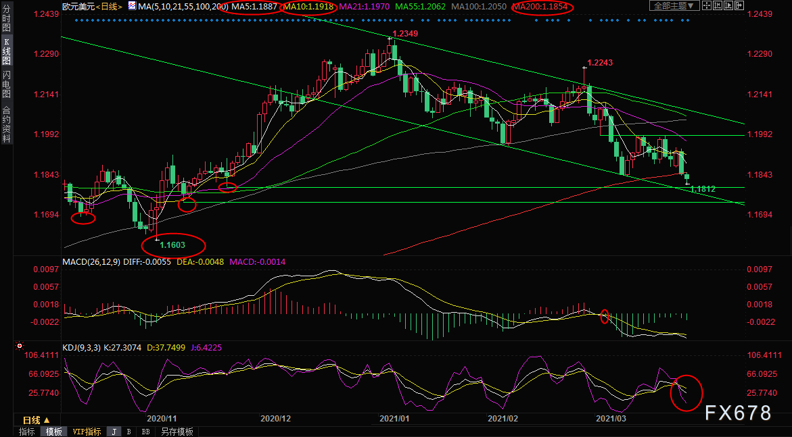792x437 pixels.
Task: Click 另存模板 to save template
Action: coord(177,432)
